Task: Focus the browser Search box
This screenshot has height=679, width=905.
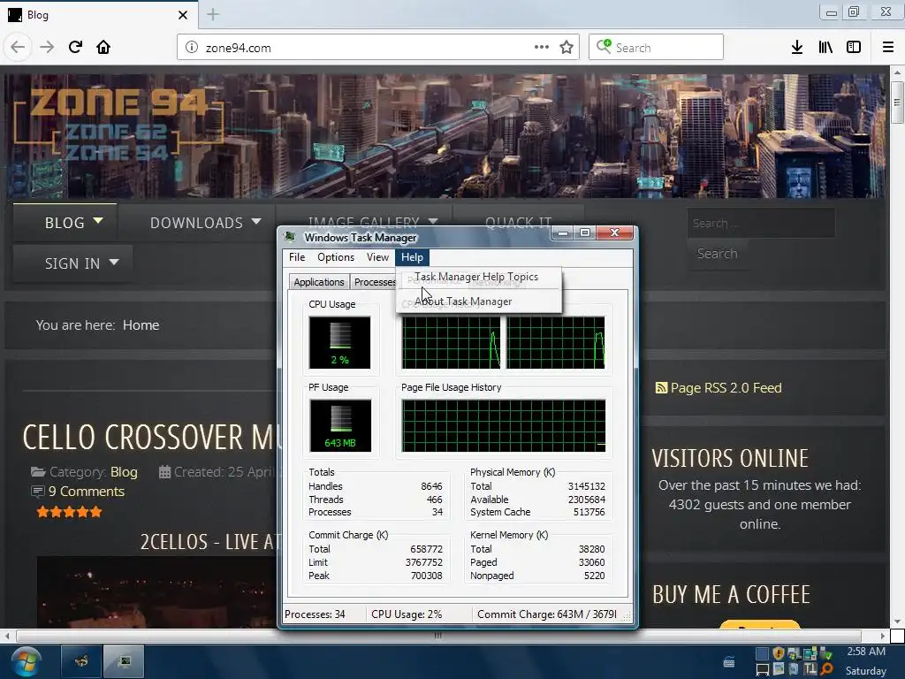Action: [657, 48]
